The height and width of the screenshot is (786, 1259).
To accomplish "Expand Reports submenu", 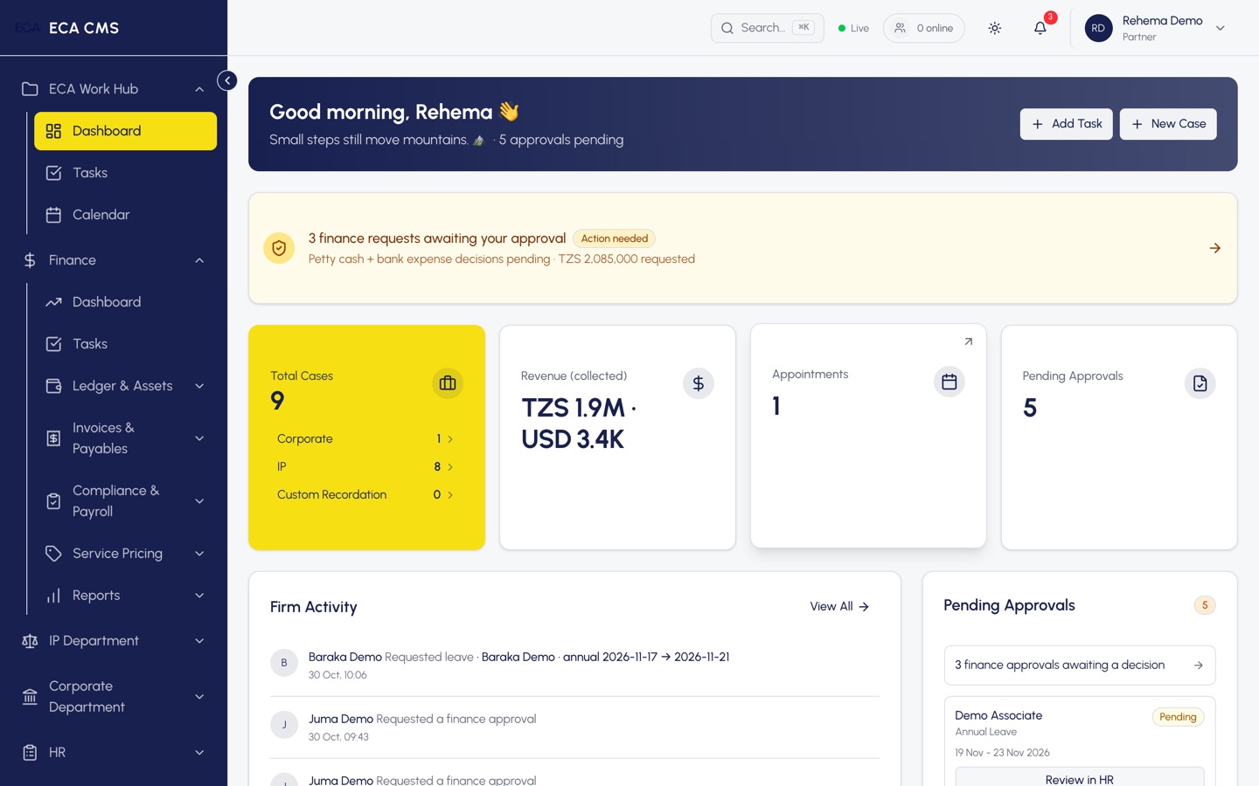I will pyautogui.click(x=199, y=596).
